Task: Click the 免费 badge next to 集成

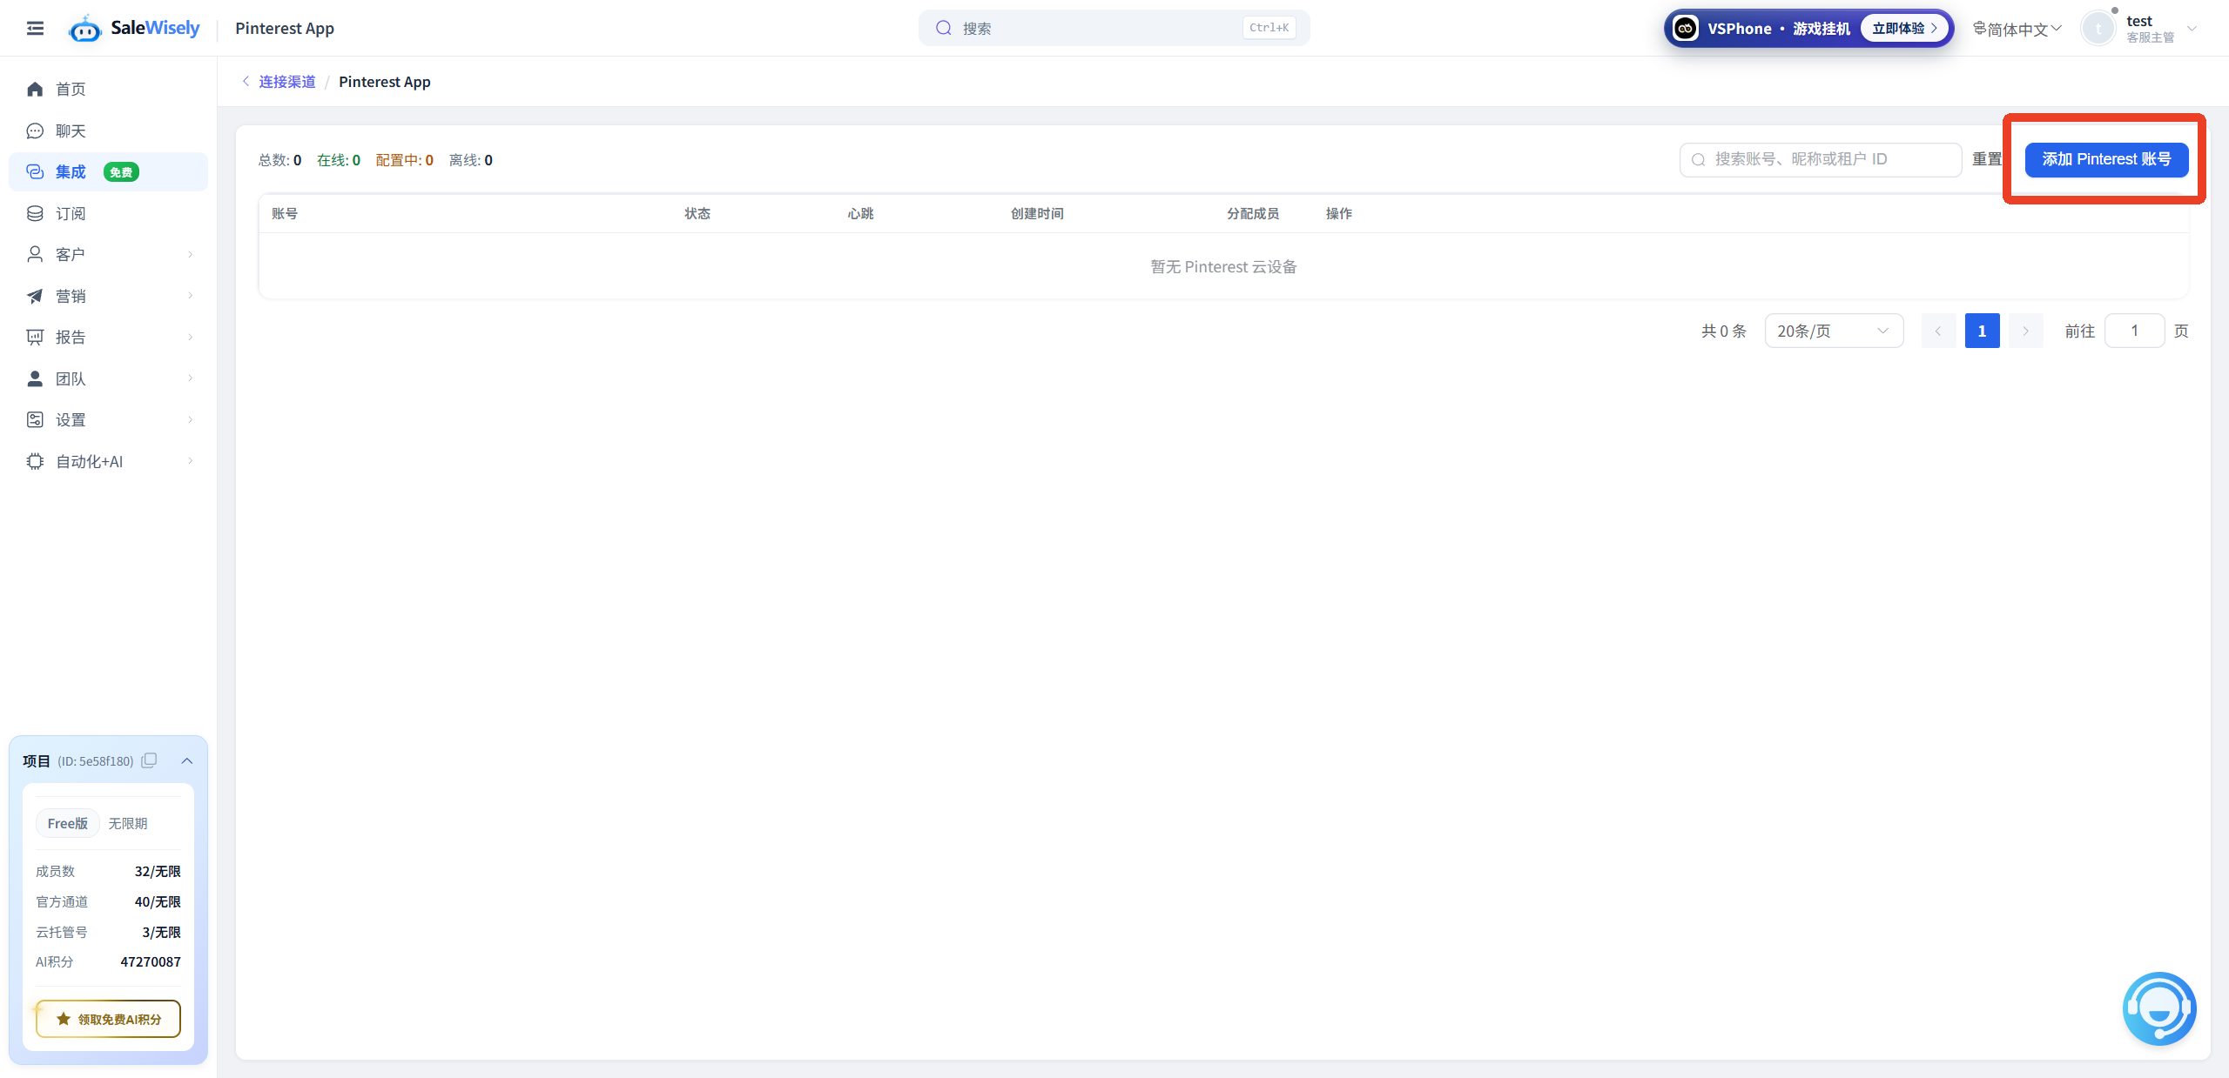Action: (x=121, y=172)
